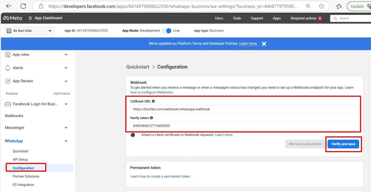The image size is (371, 192).
Task: Toggle attach client certificate switch
Action: click(x=135, y=135)
